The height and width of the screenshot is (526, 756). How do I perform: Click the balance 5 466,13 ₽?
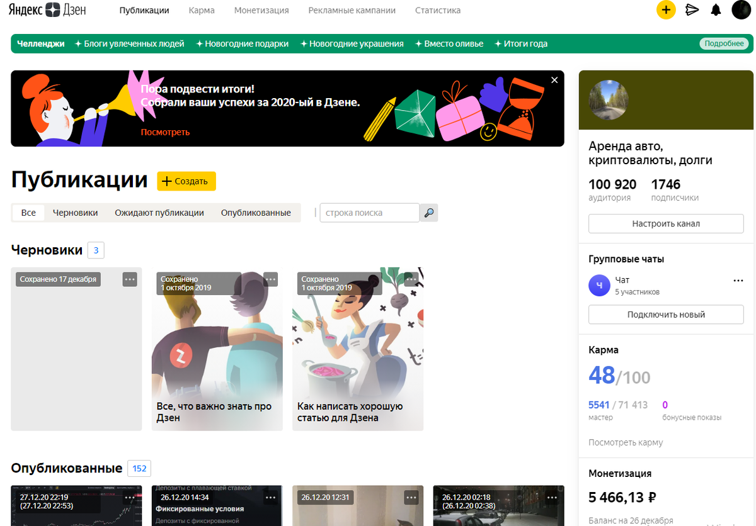622,498
